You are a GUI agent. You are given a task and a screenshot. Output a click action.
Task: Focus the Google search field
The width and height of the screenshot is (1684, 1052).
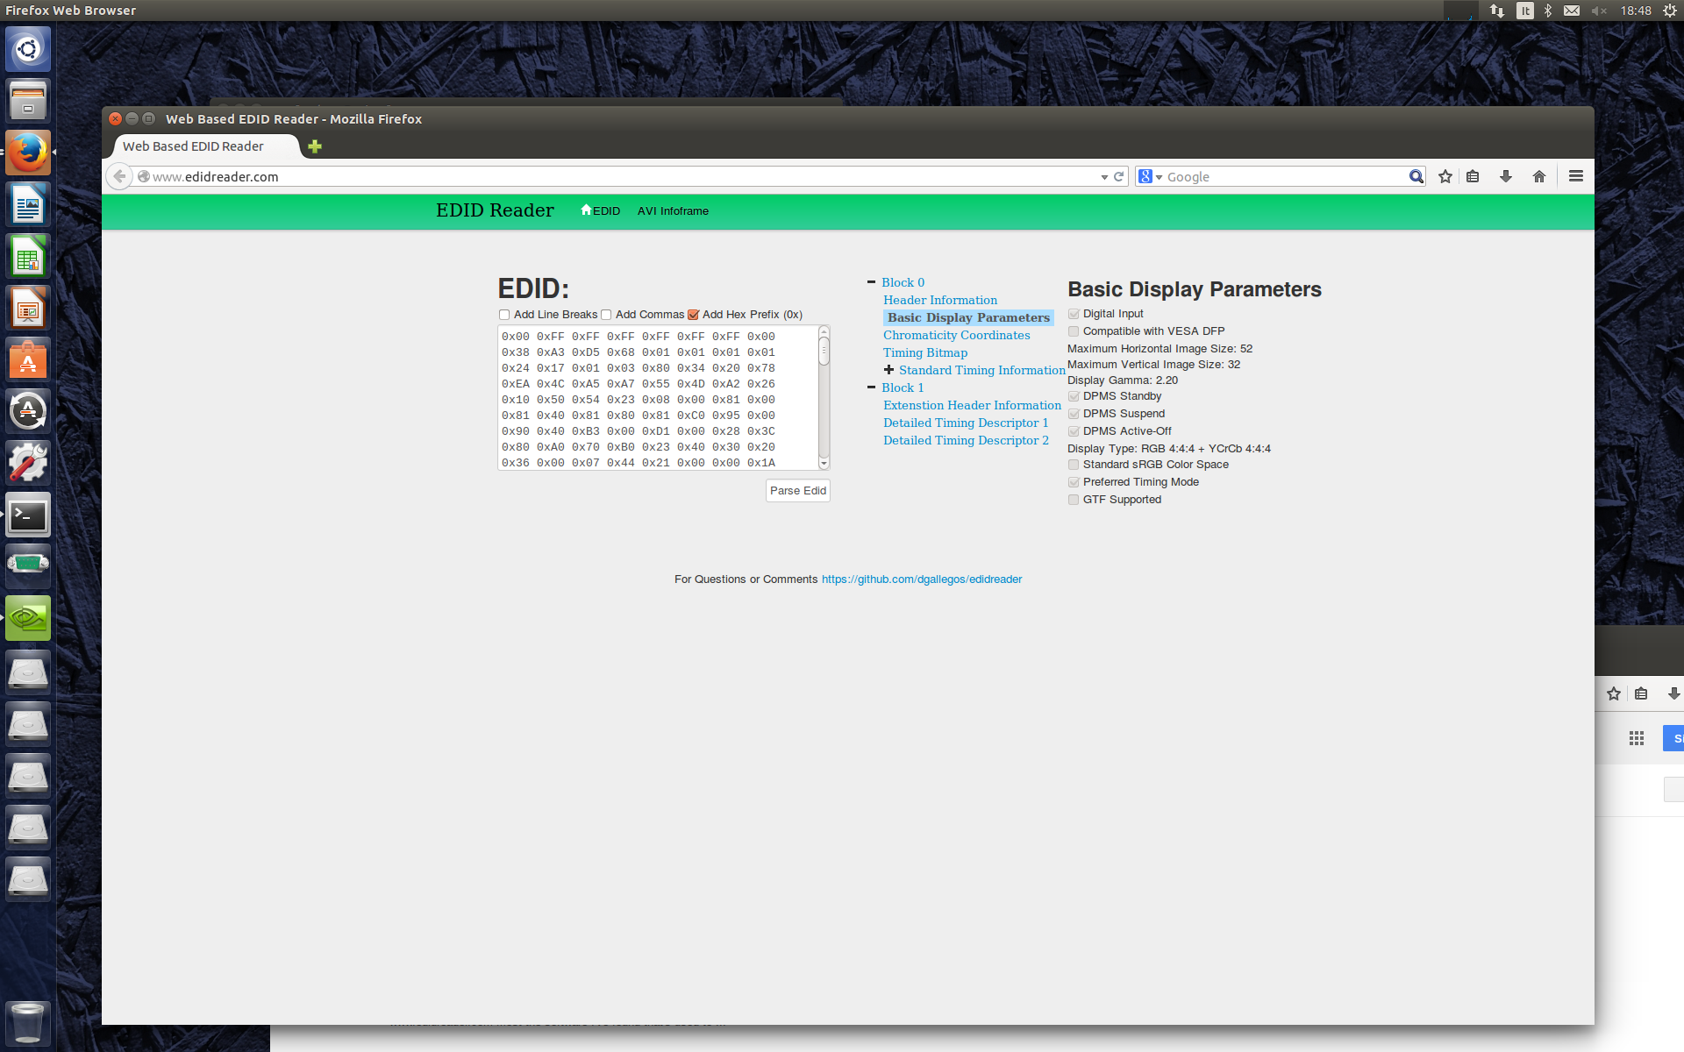point(1285,176)
